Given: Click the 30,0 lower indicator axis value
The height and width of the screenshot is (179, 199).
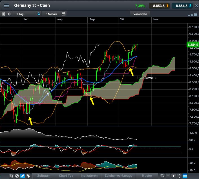Looking at the screenshot, I should click(192, 163).
